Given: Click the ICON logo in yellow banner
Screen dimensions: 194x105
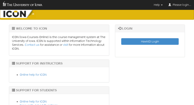Looking at the screenshot, I should click(15, 14).
